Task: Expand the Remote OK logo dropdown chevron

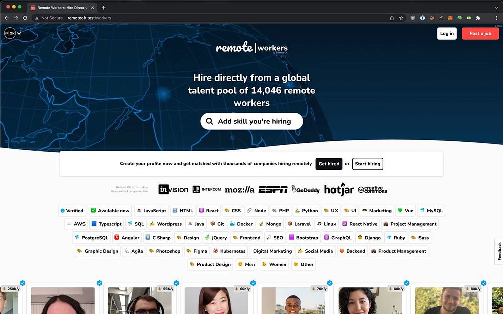Action: [19, 33]
